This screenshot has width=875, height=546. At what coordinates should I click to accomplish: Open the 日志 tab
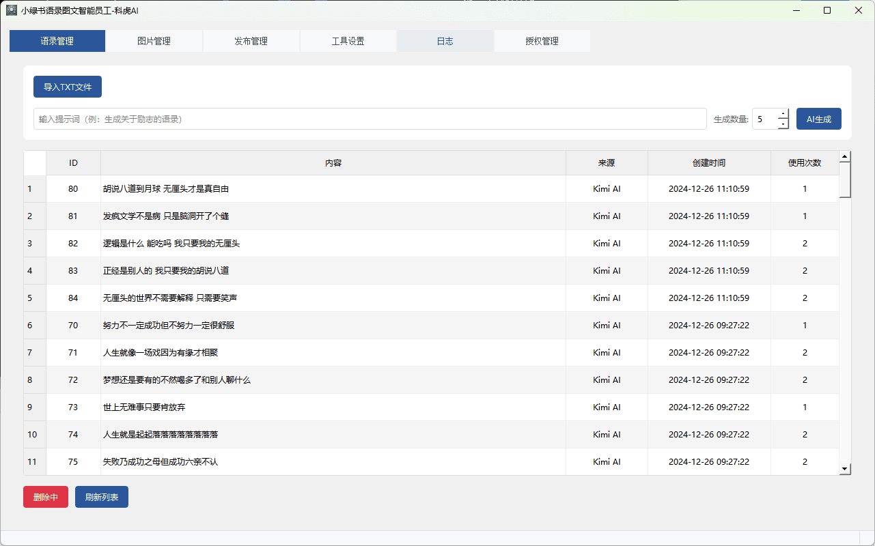(445, 41)
